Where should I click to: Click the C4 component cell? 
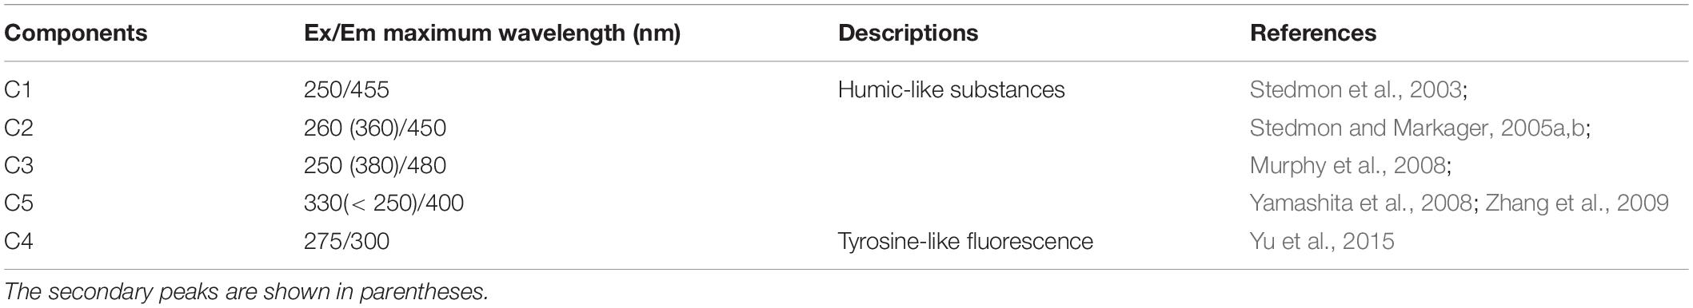[18, 241]
